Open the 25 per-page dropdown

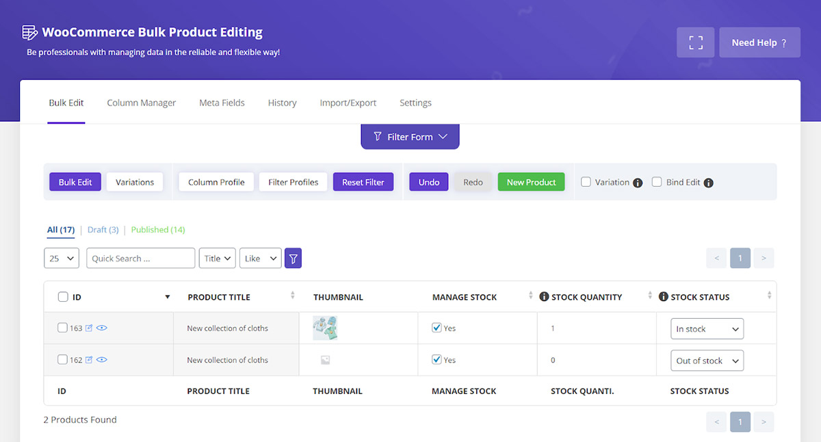(62, 258)
